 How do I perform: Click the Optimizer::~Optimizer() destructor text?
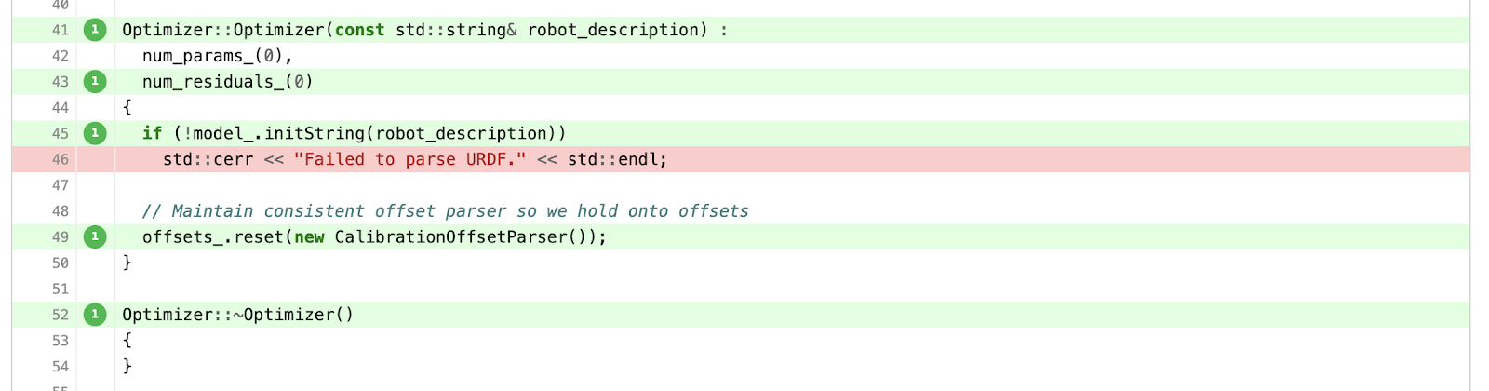pyautogui.click(x=238, y=315)
